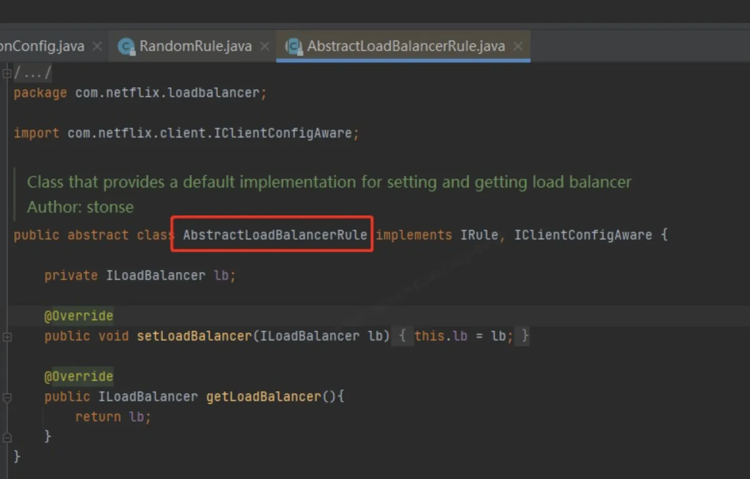Close the onConfig.java tab

coord(97,47)
